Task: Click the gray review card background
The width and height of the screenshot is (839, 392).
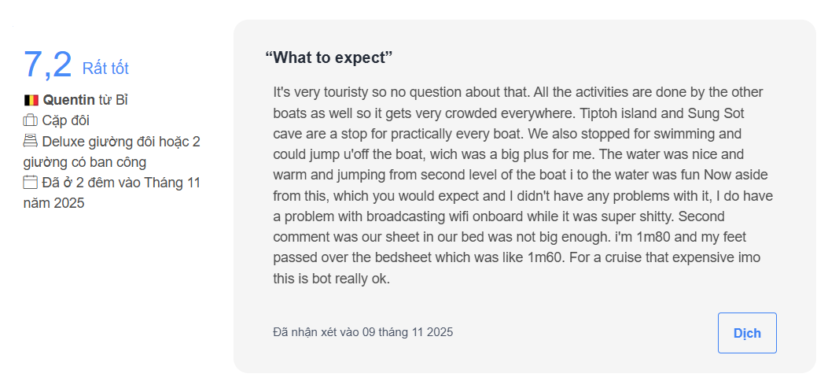Action: (524, 196)
